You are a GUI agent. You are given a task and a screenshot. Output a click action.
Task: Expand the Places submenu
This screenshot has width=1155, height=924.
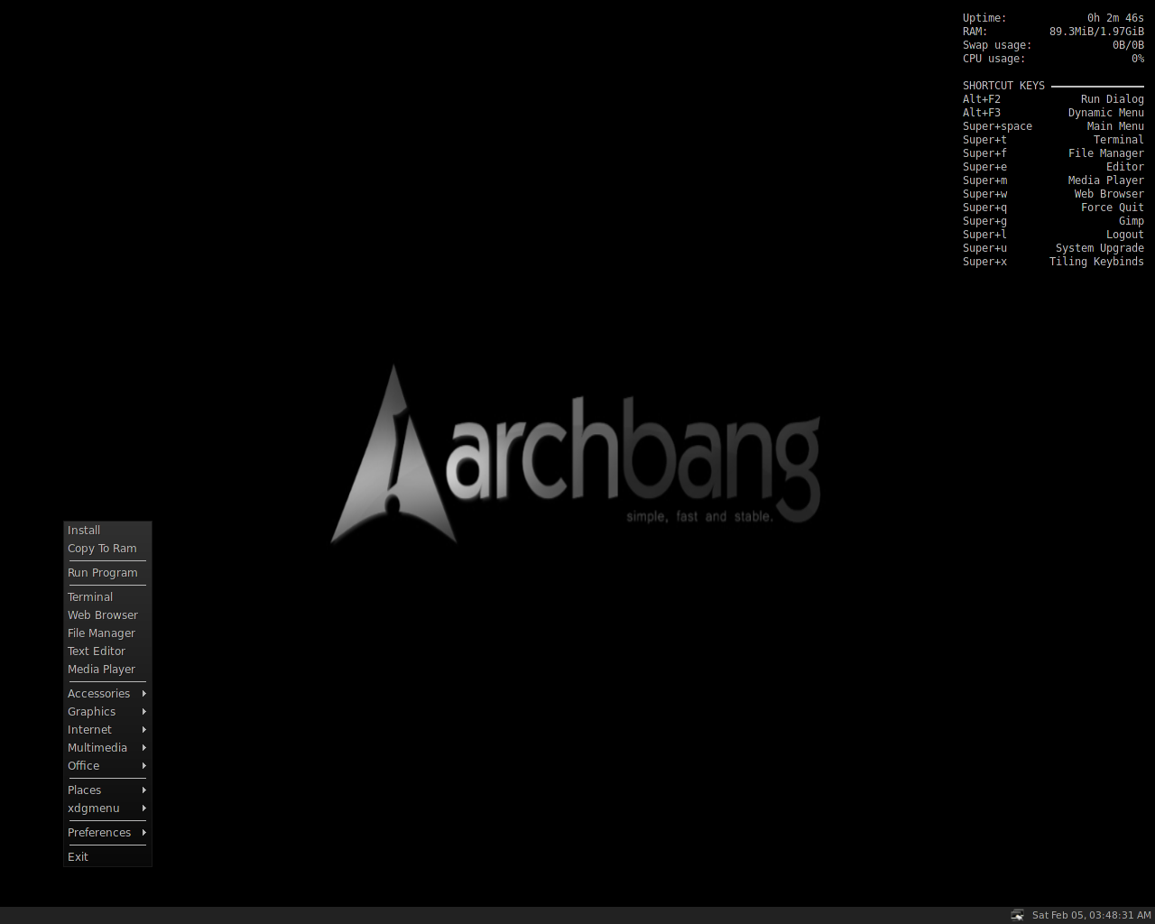tap(107, 790)
